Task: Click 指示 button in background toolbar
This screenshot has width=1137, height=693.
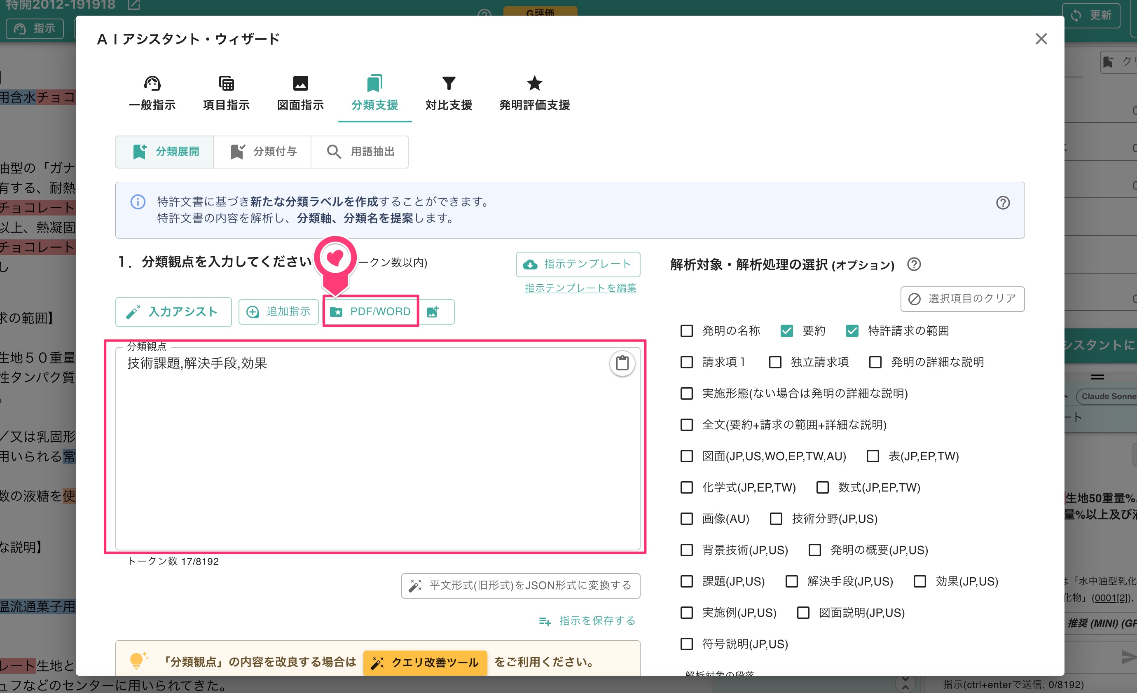Action: tap(35, 28)
